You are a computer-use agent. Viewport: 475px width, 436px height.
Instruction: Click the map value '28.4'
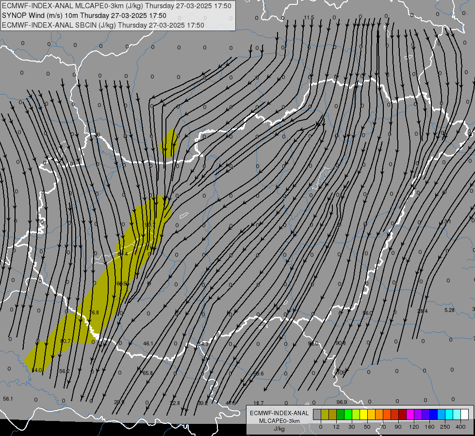coord(423,311)
